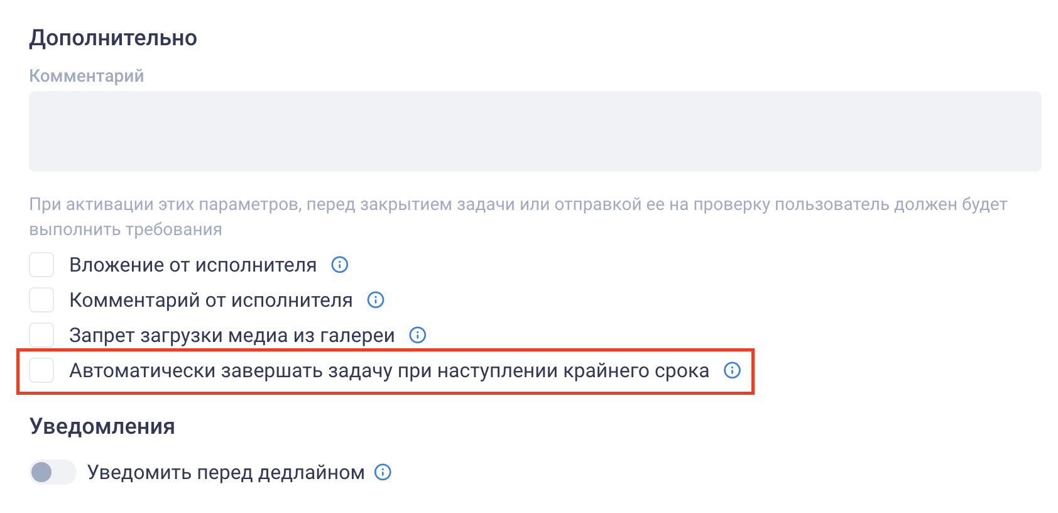The width and height of the screenshot is (1058, 513).
Task: Tick Запрет загрузки медиа из галереи checkbox
Action: (x=41, y=335)
